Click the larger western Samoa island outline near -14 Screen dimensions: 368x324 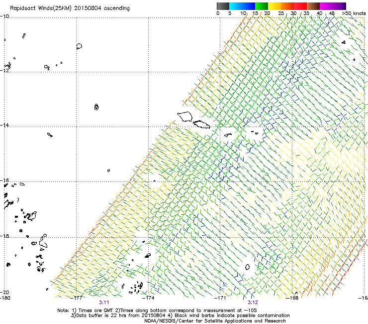point(185,117)
